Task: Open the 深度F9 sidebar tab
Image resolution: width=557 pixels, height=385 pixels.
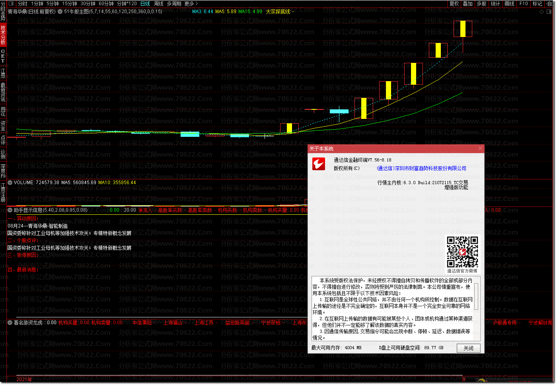Action: tap(3, 171)
